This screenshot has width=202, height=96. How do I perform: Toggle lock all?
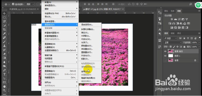[x=184, y=47]
